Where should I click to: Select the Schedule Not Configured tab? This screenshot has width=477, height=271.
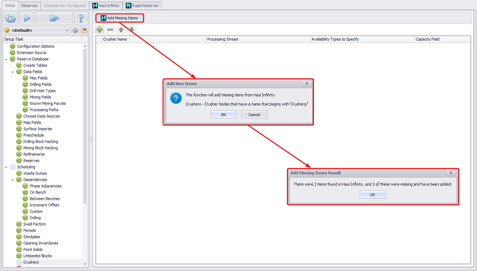64,6
